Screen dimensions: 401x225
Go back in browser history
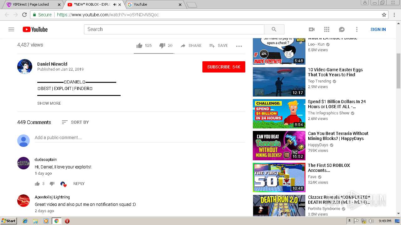(x=7, y=15)
